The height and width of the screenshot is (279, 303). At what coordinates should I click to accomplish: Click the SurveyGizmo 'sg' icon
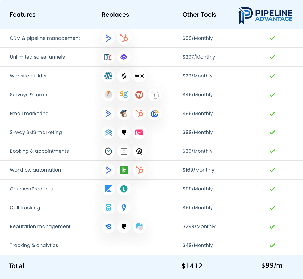(x=124, y=95)
